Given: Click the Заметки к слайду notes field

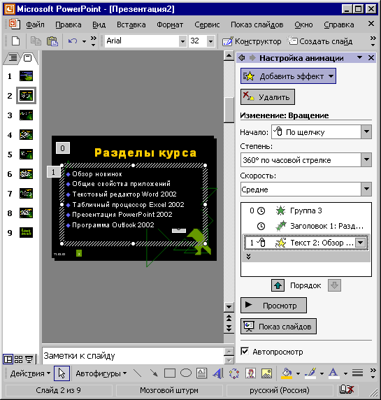Looking at the screenshot, I should tap(133, 356).
